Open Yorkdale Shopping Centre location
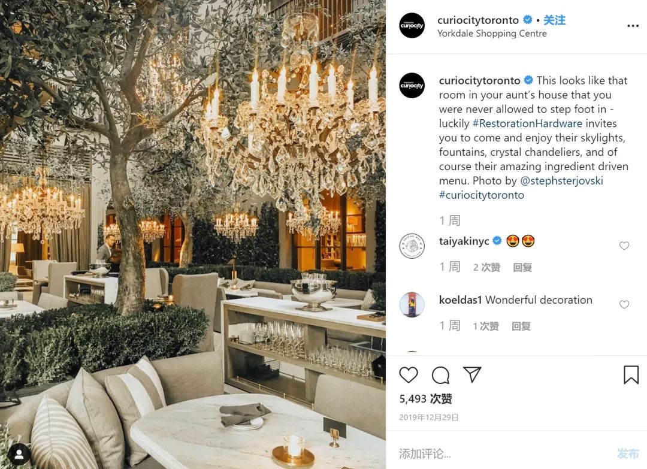 [492, 34]
